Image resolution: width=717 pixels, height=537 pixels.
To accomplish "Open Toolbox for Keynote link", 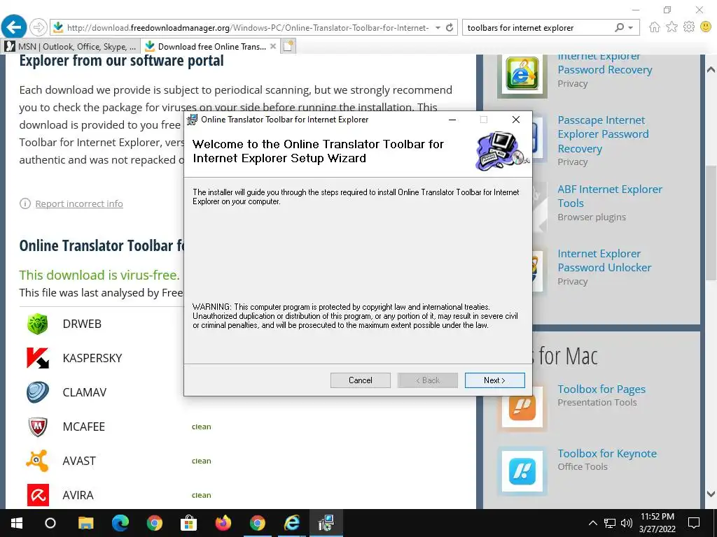I will [607, 453].
